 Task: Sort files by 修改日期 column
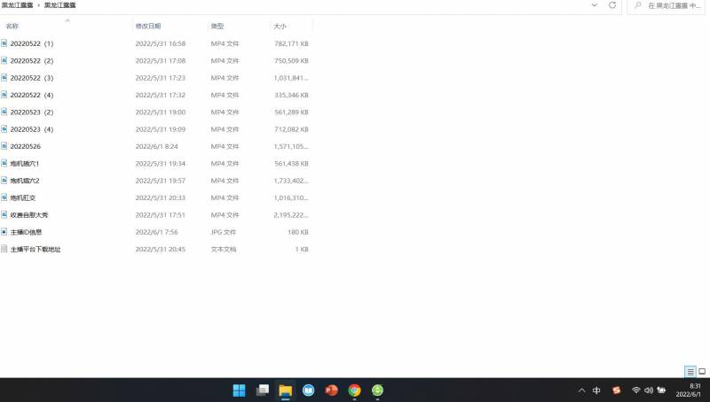click(x=148, y=27)
